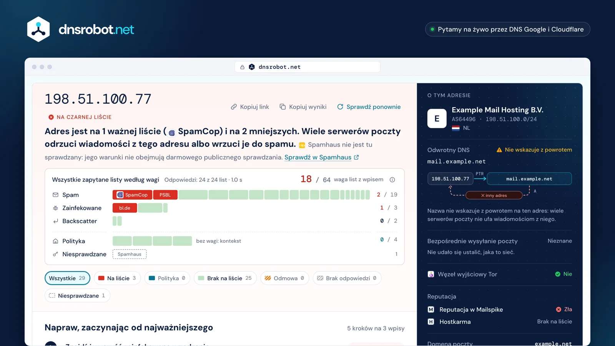Show Brak odpowiedzi 0 results
Viewport: 615px width, 346px height.
[x=347, y=278]
